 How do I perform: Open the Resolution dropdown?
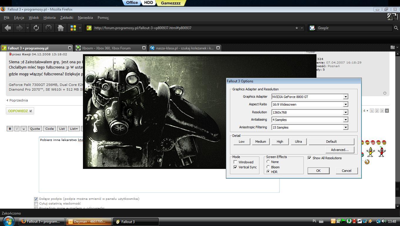(346, 112)
